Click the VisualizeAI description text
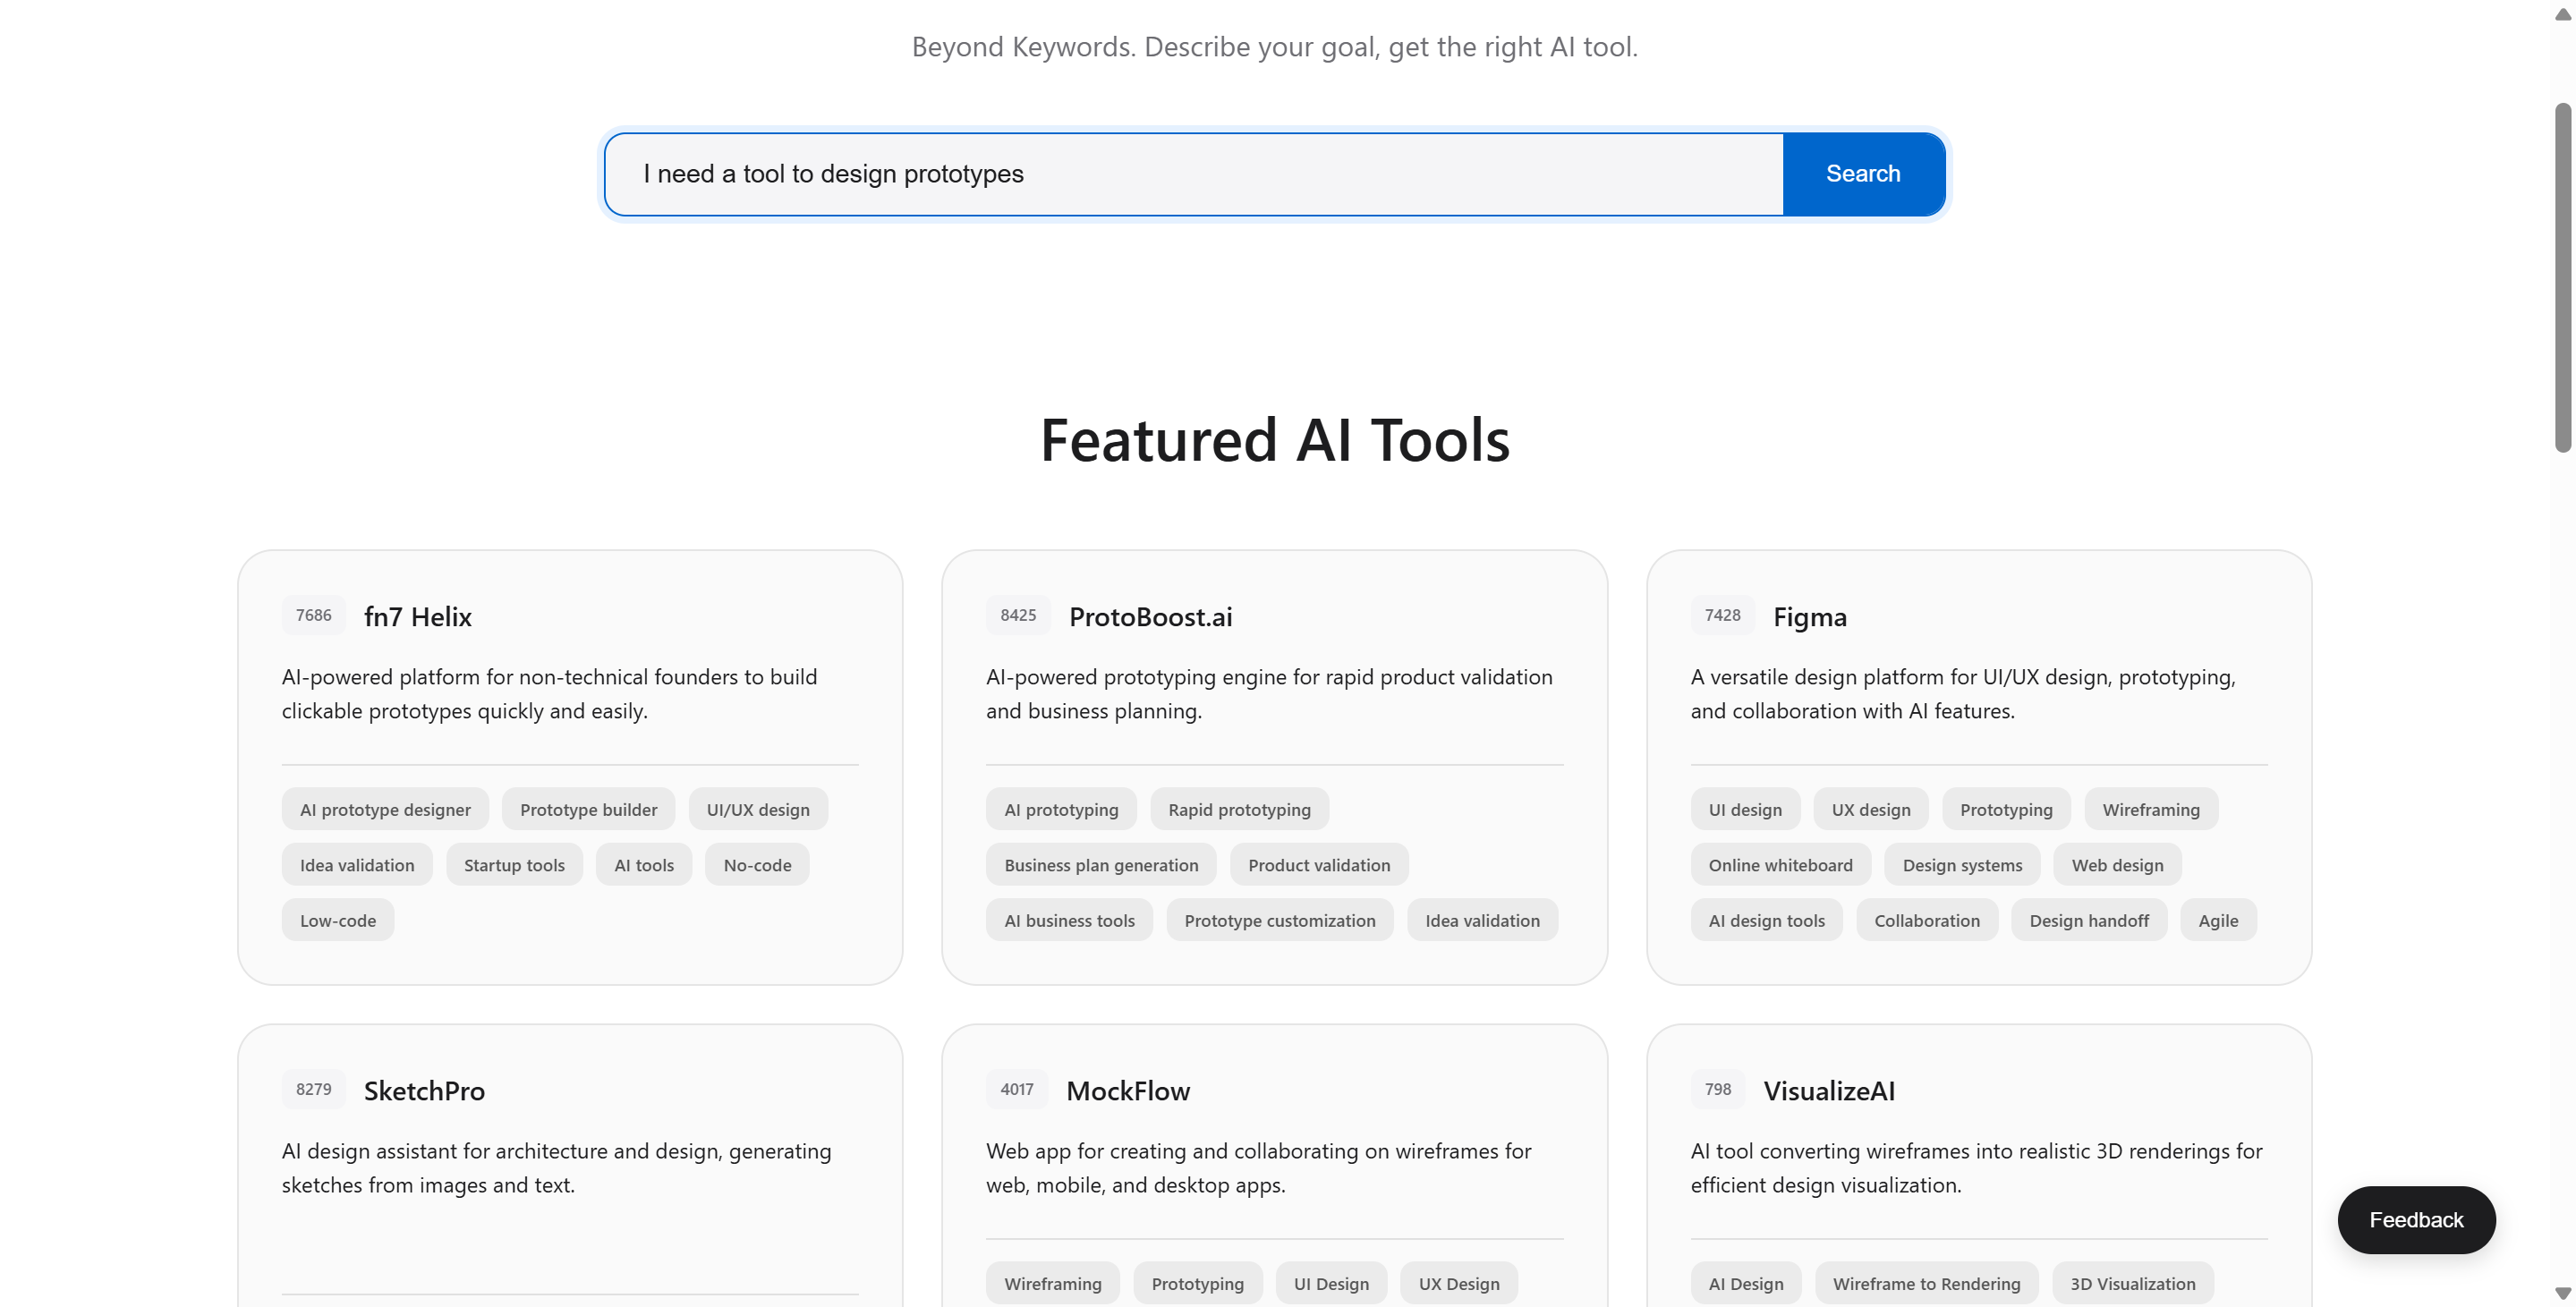The image size is (2576, 1307). click(1976, 1167)
